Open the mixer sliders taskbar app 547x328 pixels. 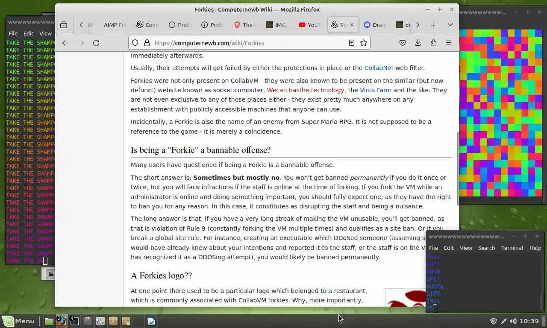coord(100,321)
